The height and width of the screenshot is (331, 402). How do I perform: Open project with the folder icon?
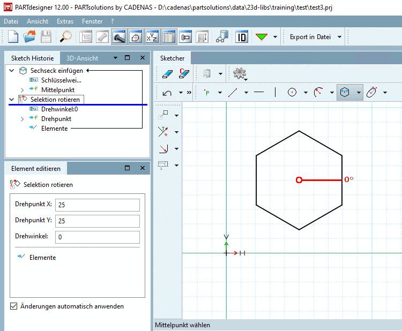coord(29,37)
